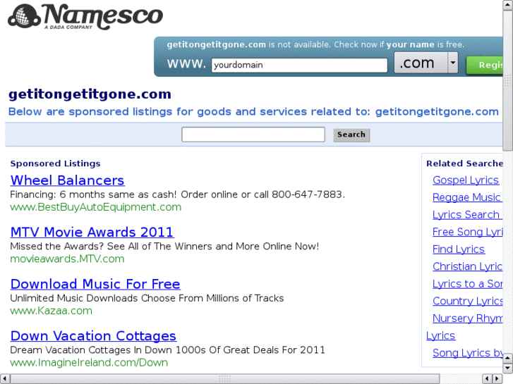Viewport: 513px width, 384px height.
Task: Select Song Lyrics by related search
Action: click(x=468, y=353)
